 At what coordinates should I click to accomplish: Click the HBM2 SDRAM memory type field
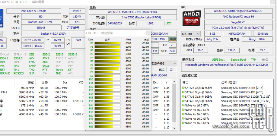pyautogui.click(x=237, y=34)
